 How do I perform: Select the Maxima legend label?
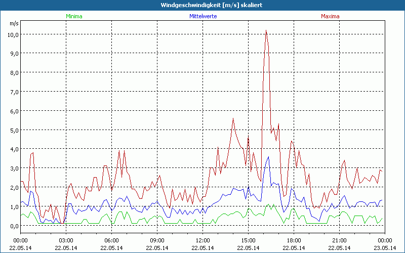[x=331, y=16]
